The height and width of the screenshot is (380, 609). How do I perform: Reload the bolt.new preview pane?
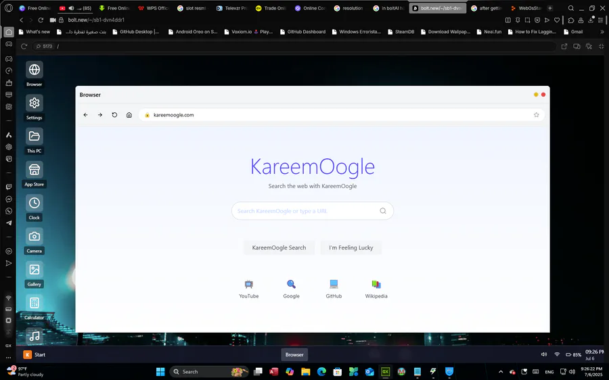click(x=24, y=46)
